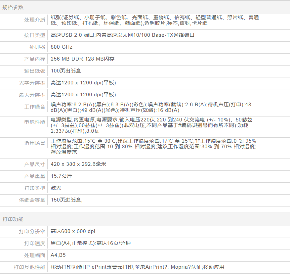This screenshot has width=290, height=274.
Task: Click the 激光 print type value
Action: pos(56,188)
